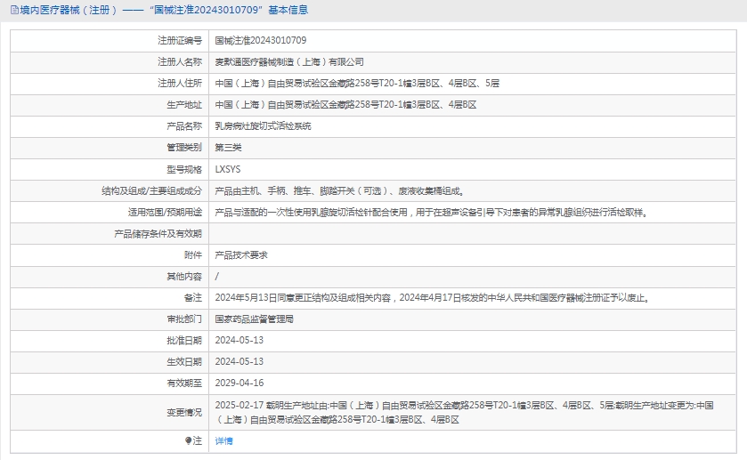747x460 pixels.
Task: Click the 适用范围 intended use description
Action: 431,212
